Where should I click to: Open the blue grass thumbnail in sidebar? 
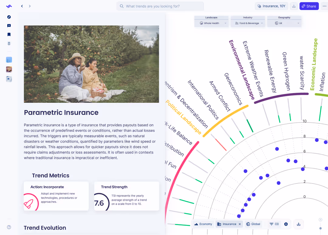tap(9, 60)
